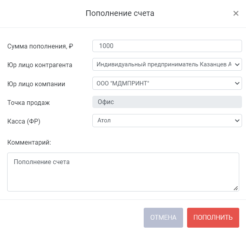The image size is (246, 234).
Task: Open the Юр лицо контрагента dropdown
Action: pos(167,64)
